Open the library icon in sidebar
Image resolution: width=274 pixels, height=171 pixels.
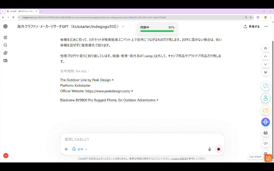[6, 61]
